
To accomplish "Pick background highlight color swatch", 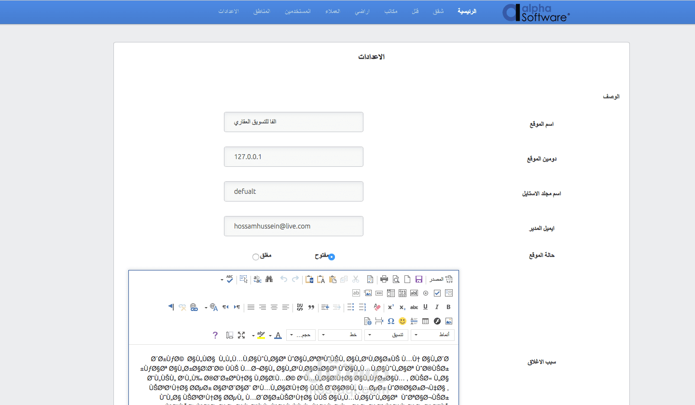I will (x=261, y=335).
